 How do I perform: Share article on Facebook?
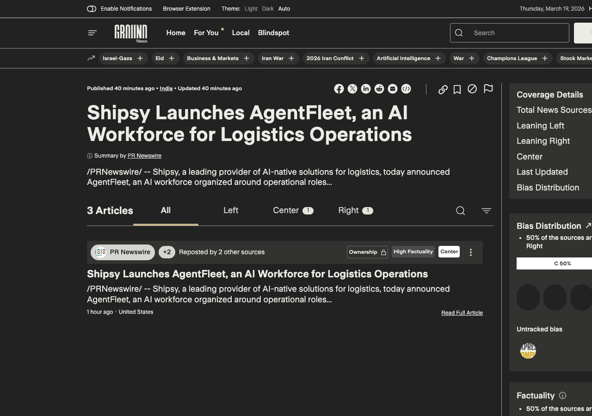(339, 89)
